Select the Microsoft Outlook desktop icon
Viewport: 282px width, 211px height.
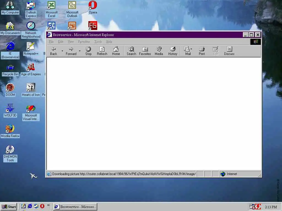coord(72,9)
